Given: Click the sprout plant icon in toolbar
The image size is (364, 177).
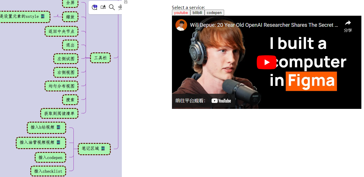Looking at the screenshot, I should (x=120, y=7).
